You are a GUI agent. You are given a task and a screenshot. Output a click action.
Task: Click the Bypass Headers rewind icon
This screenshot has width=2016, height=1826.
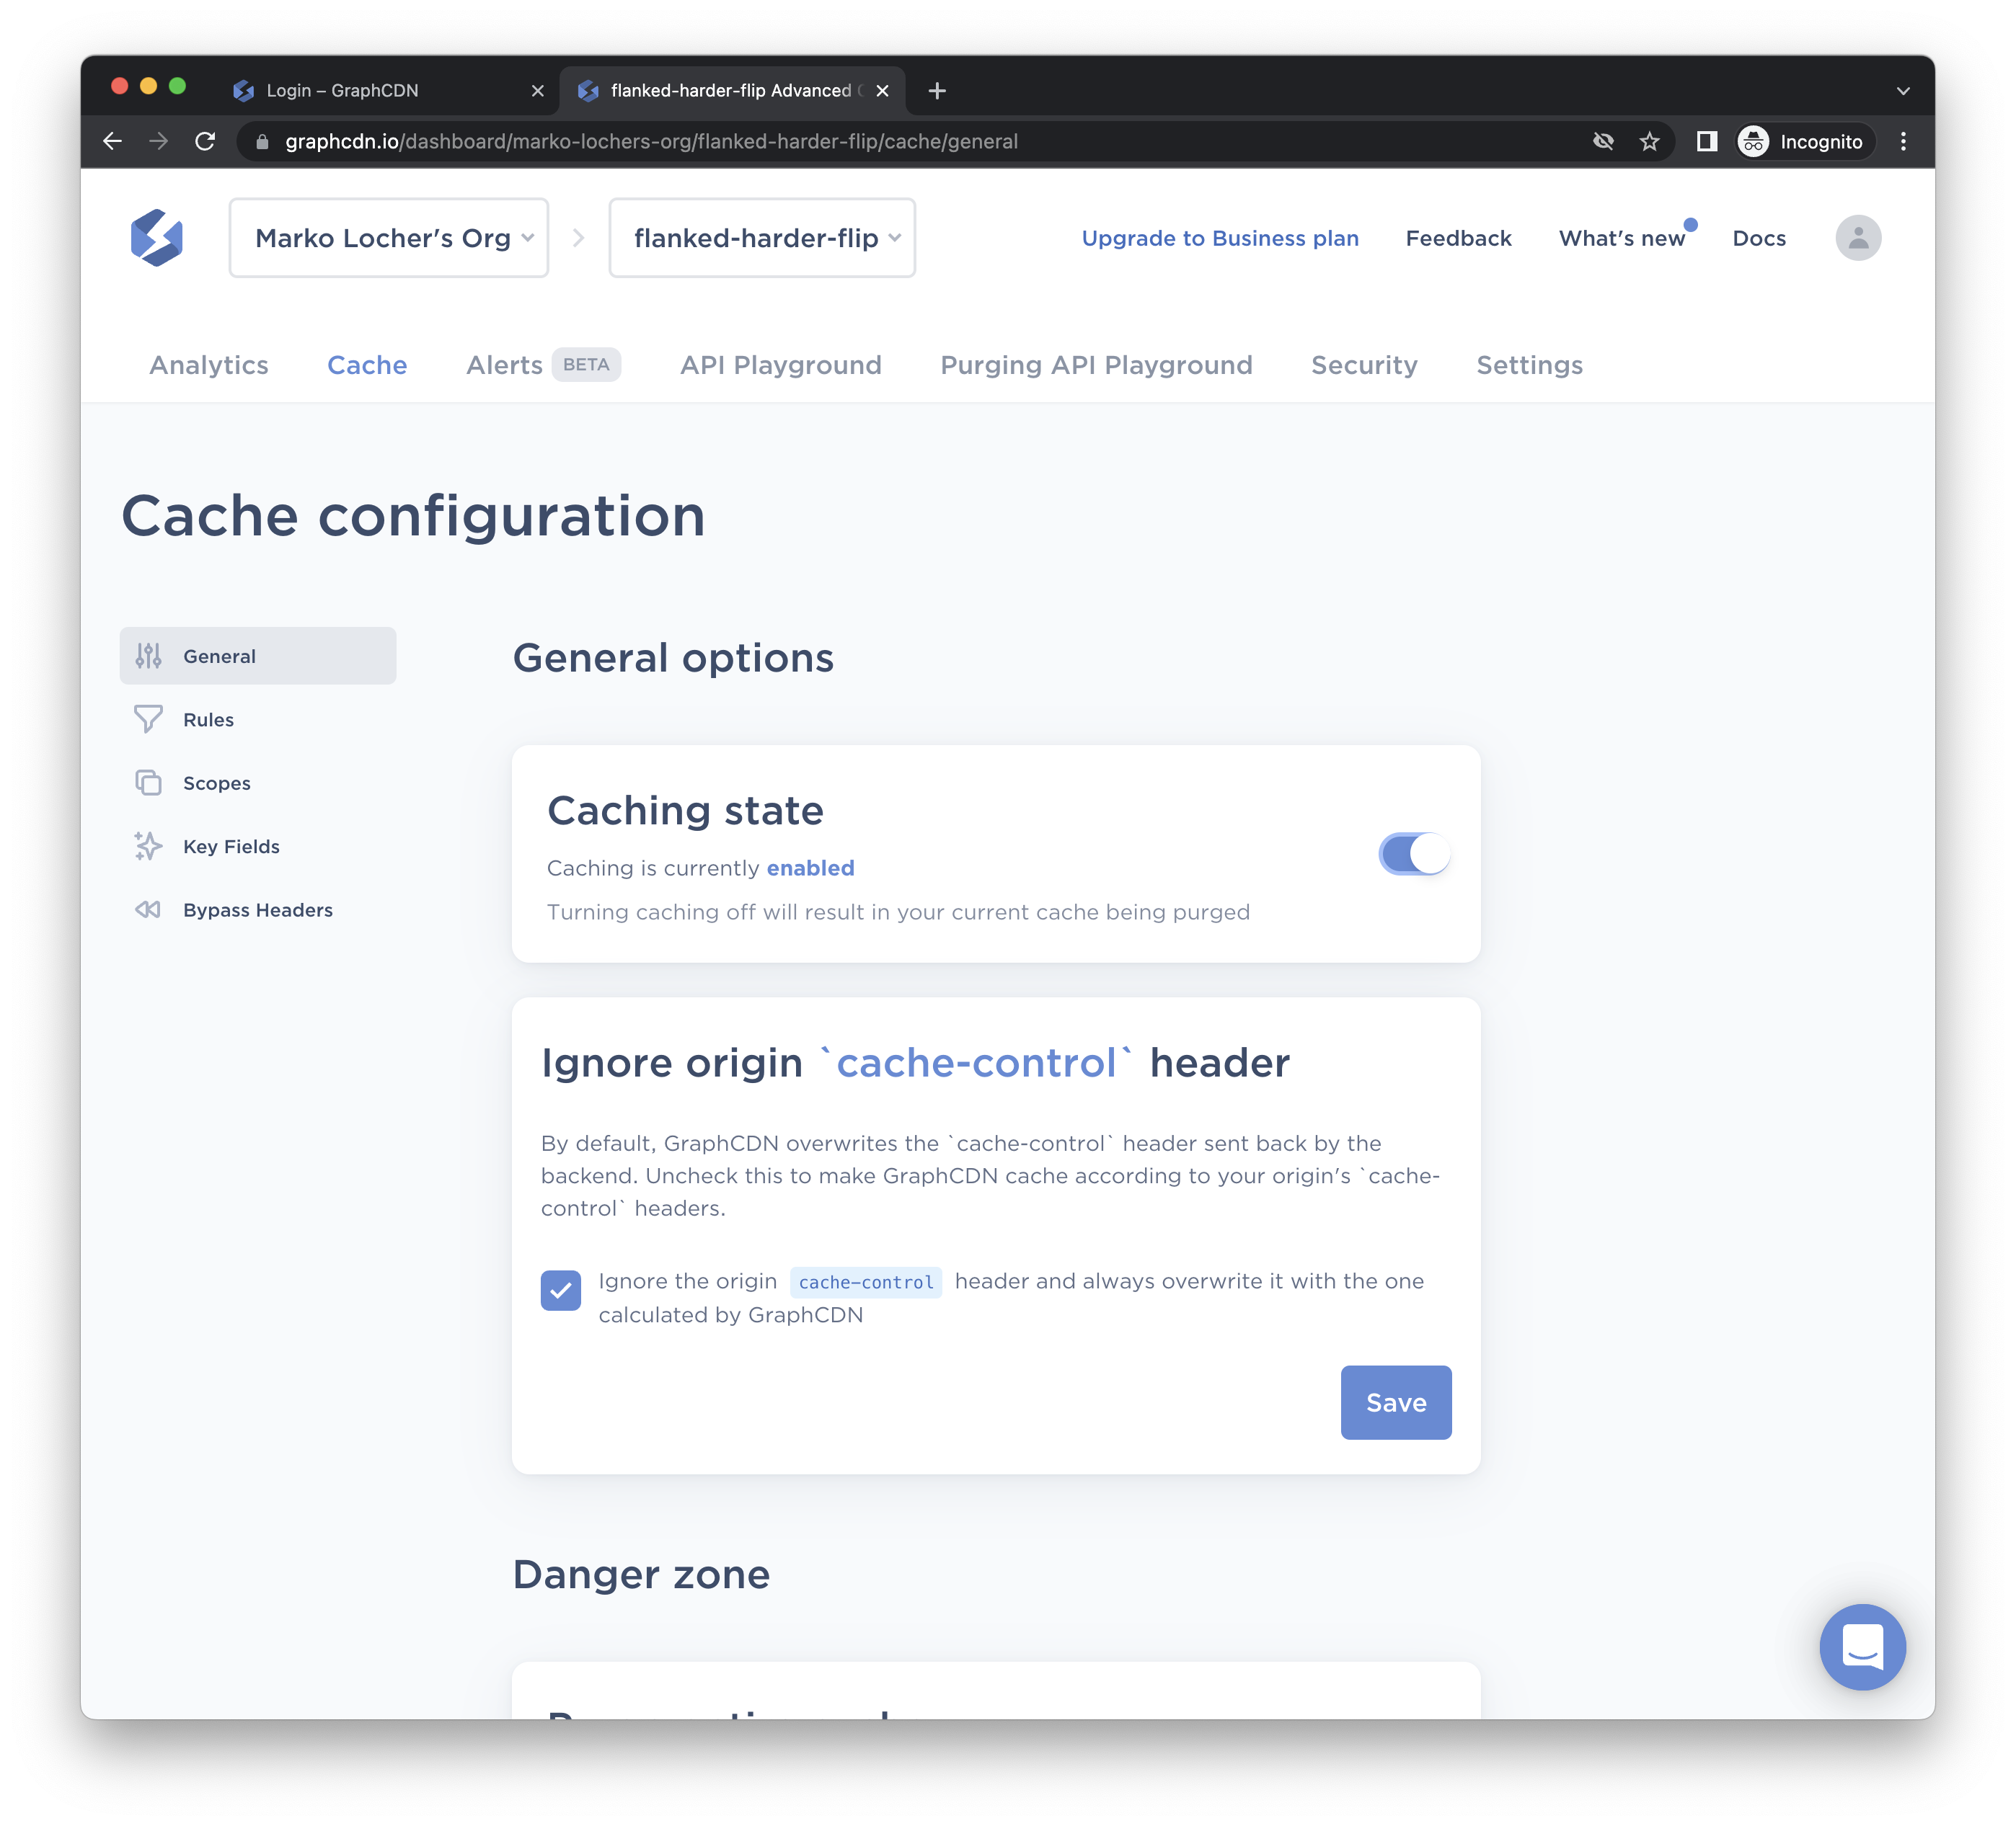pos(148,909)
